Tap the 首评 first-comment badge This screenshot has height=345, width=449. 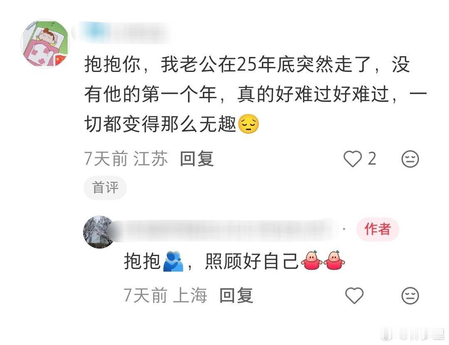point(105,187)
